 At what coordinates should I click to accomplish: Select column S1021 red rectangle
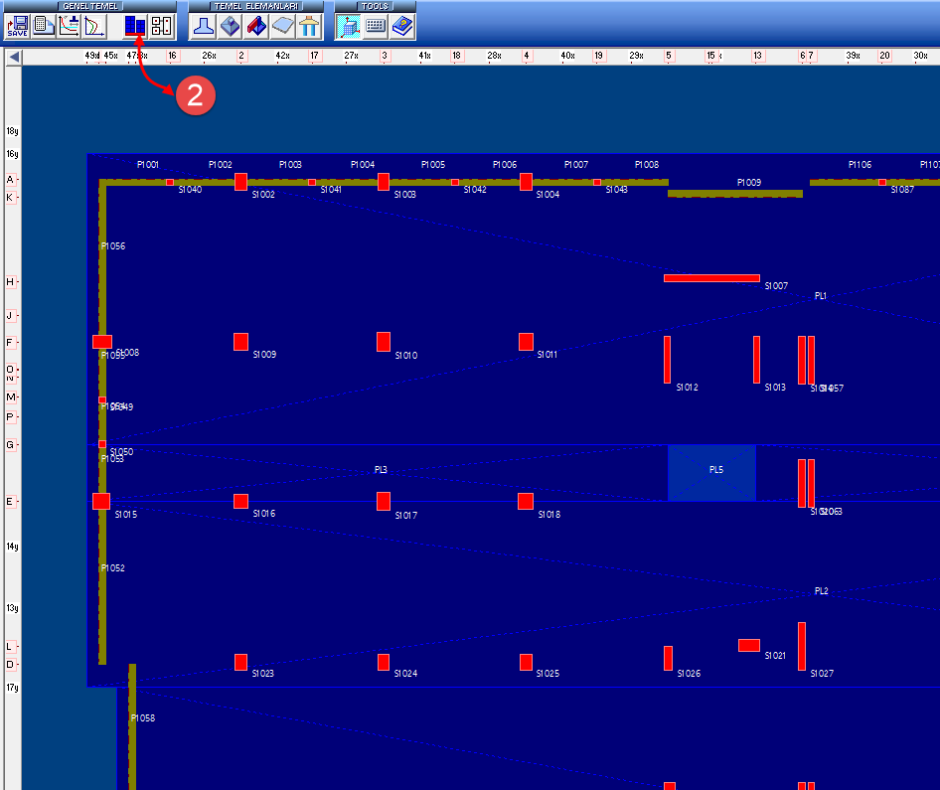749,645
